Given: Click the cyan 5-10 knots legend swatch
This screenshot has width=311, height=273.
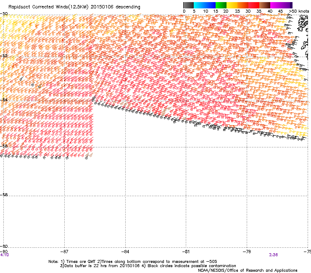Looking at the screenshot, I should pyautogui.click(x=199, y=5).
